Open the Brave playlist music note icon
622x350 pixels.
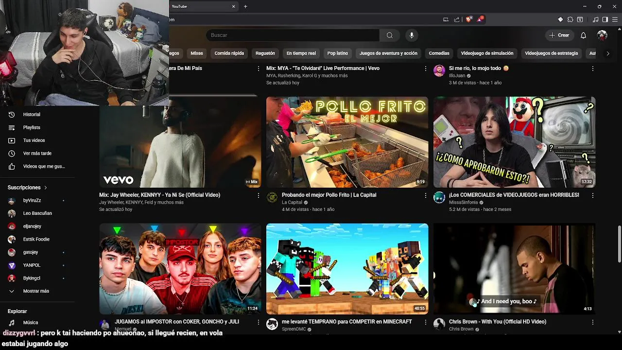[x=596, y=19]
